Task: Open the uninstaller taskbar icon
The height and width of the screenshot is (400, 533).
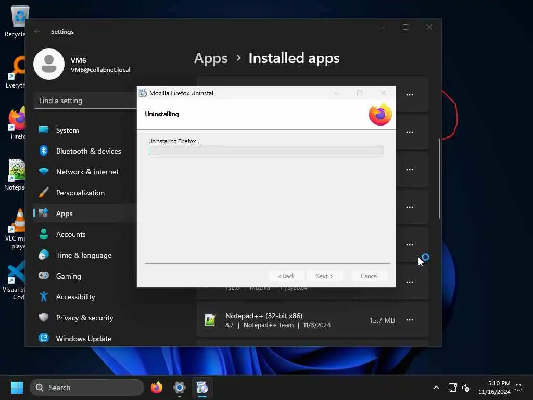Action: point(202,387)
